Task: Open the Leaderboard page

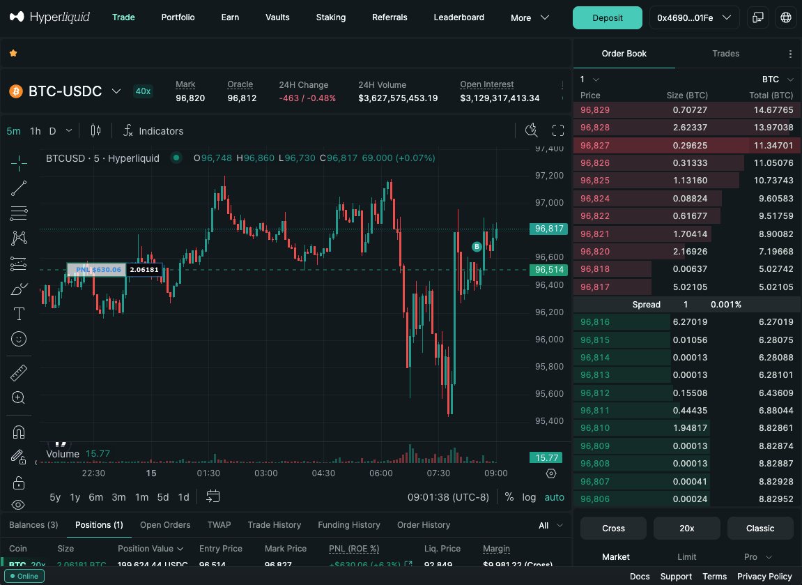Action: point(458,17)
